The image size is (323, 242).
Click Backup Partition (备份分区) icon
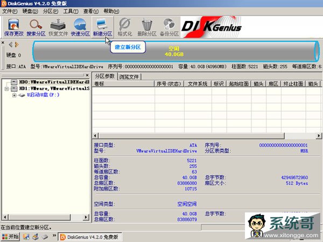coord(169,27)
